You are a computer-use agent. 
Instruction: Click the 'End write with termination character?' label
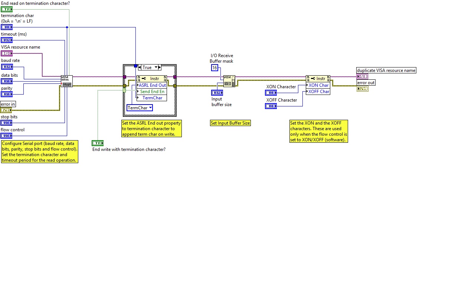click(129, 149)
